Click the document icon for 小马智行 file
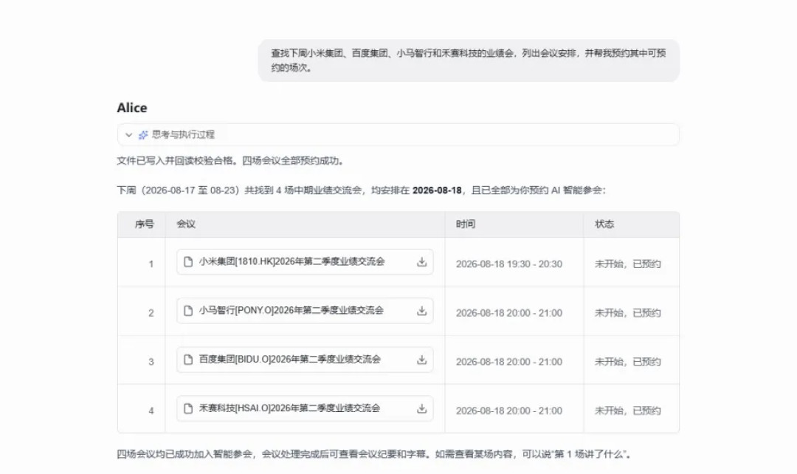797x474 pixels. click(x=188, y=311)
